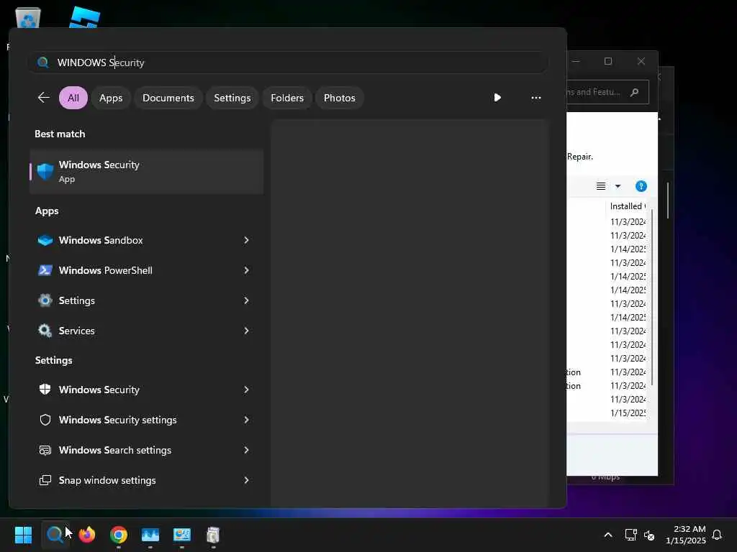Image resolution: width=737 pixels, height=552 pixels.
Task: Click the Windows Security settings outline shield icon
Action: (x=45, y=420)
